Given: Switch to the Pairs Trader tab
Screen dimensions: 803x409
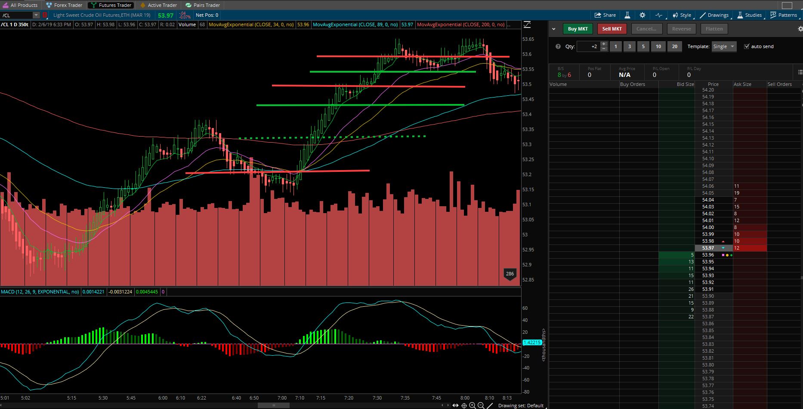Looking at the screenshot, I should click(x=203, y=5).
